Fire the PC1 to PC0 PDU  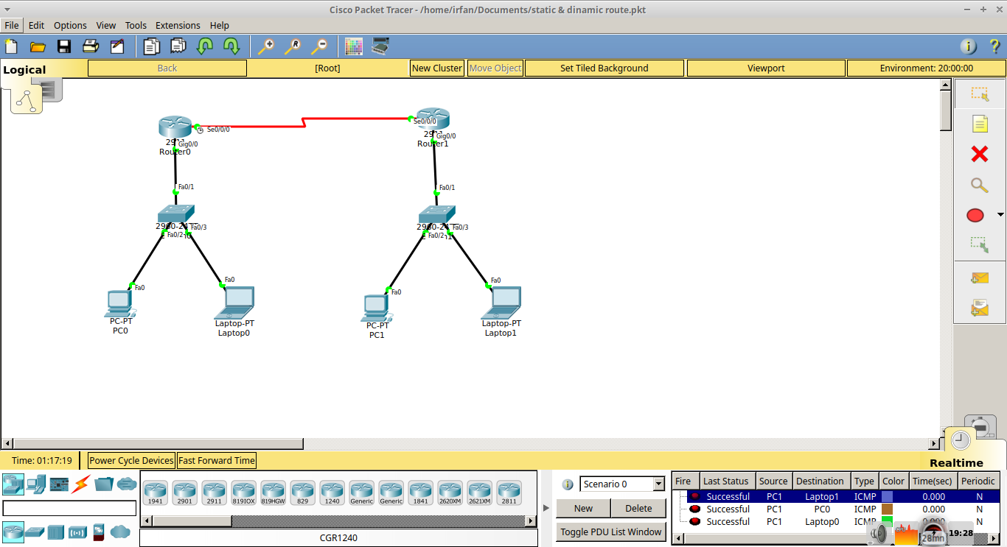pyautogui.click(x=694, y=509)
